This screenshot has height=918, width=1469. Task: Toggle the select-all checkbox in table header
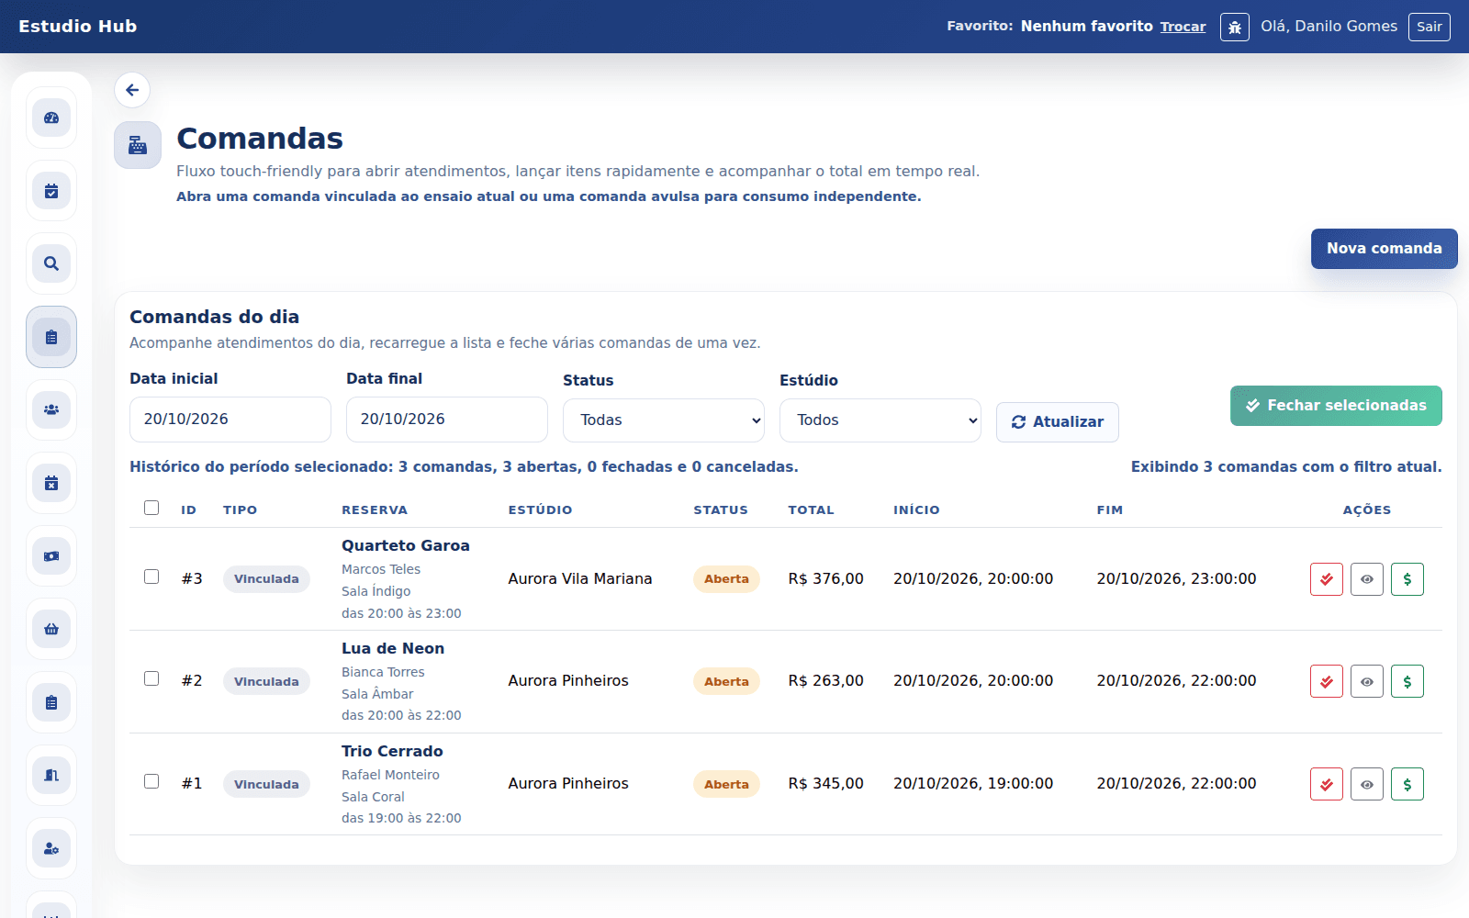tap(151, 508)
